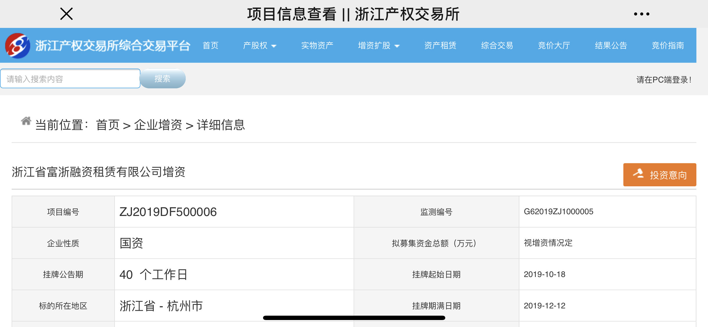Click the 搜索 button
This screenshot has width=708, height=327.
click(162, 78)
